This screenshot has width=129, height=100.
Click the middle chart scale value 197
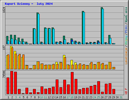click(x=4, y=47)
